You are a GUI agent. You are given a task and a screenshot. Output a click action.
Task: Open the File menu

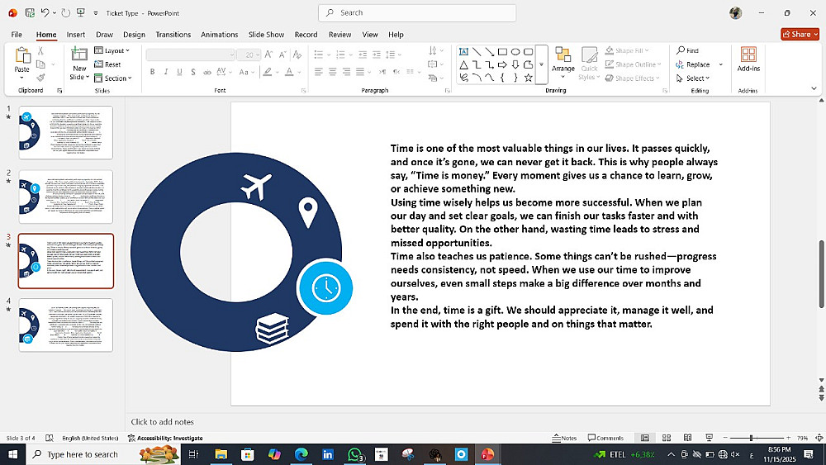pyautogui.click(x=17, y=34)
